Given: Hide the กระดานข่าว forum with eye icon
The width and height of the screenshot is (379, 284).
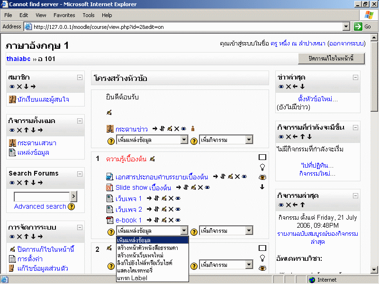Looking at the screenshot, I should [x=183, y=129].
